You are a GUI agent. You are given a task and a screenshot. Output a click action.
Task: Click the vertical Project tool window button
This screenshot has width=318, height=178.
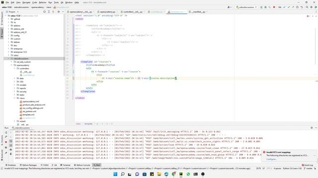point(2,33)
